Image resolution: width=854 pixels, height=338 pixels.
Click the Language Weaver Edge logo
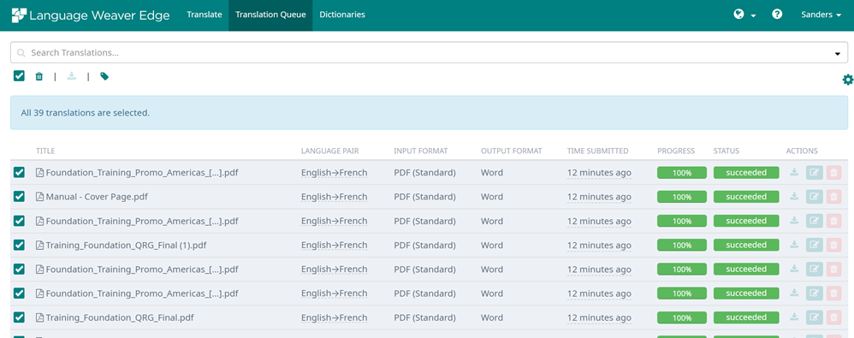tap(91, 15)
